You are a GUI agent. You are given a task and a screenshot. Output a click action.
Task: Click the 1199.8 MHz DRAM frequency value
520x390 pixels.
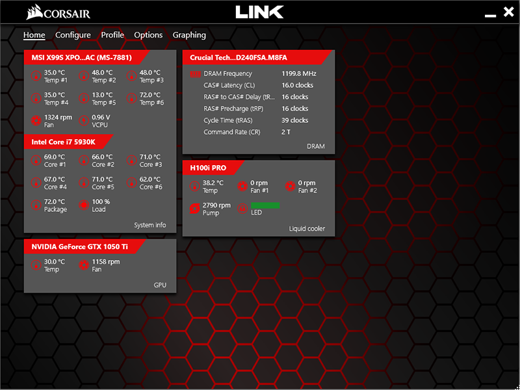tap(299, 73)
